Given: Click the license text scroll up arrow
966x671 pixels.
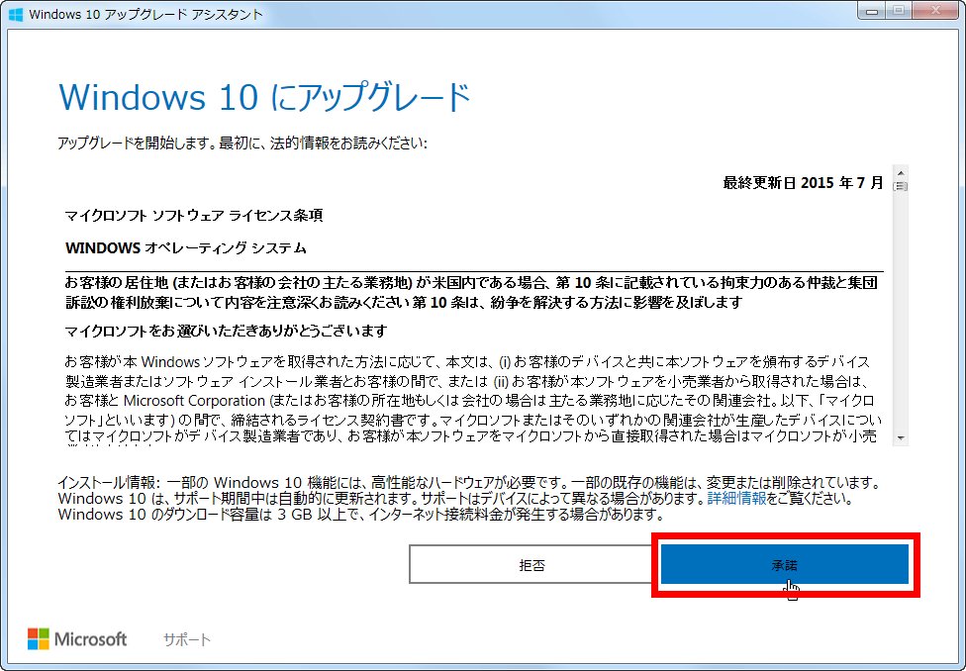Looking at the screenshot, I should coord(900,173).
